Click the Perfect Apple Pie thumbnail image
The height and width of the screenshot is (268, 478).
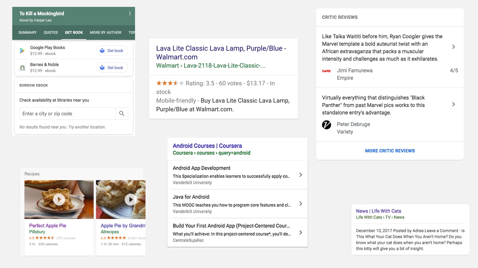(x=59, y=199)
